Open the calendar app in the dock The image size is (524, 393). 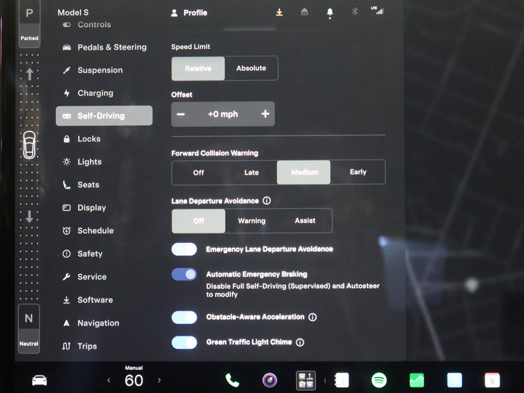(x=492, y=380)
